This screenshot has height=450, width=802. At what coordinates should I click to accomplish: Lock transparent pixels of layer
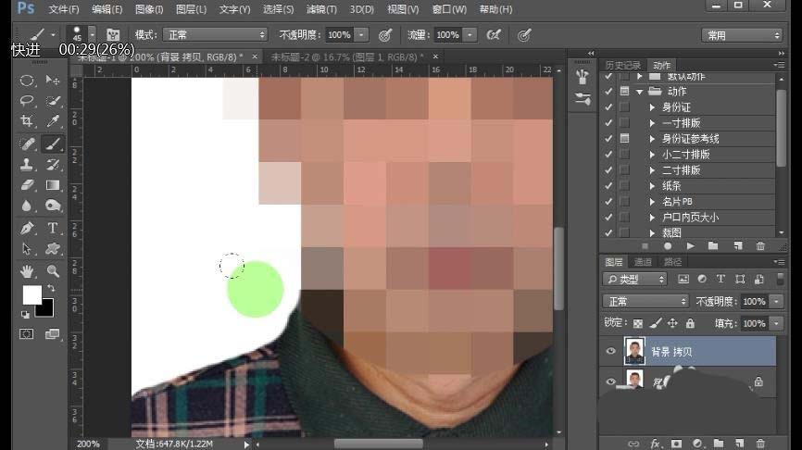[x=638, y=323]
